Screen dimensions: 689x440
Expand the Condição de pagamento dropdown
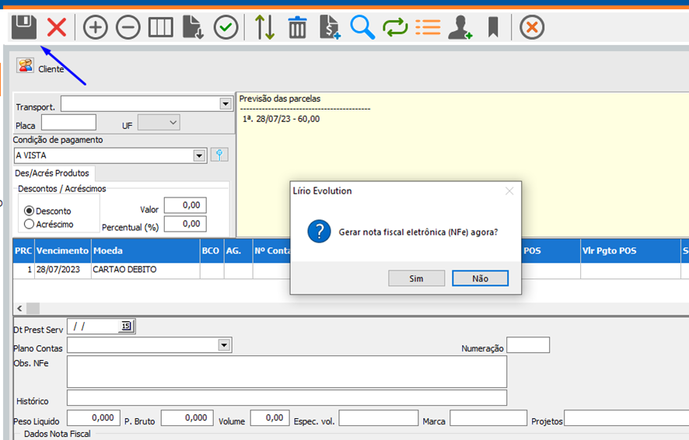click(x=199, y=155)
